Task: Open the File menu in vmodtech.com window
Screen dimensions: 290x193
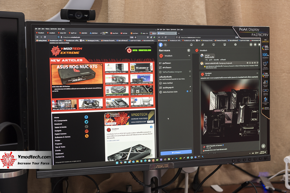Action: 36,29
